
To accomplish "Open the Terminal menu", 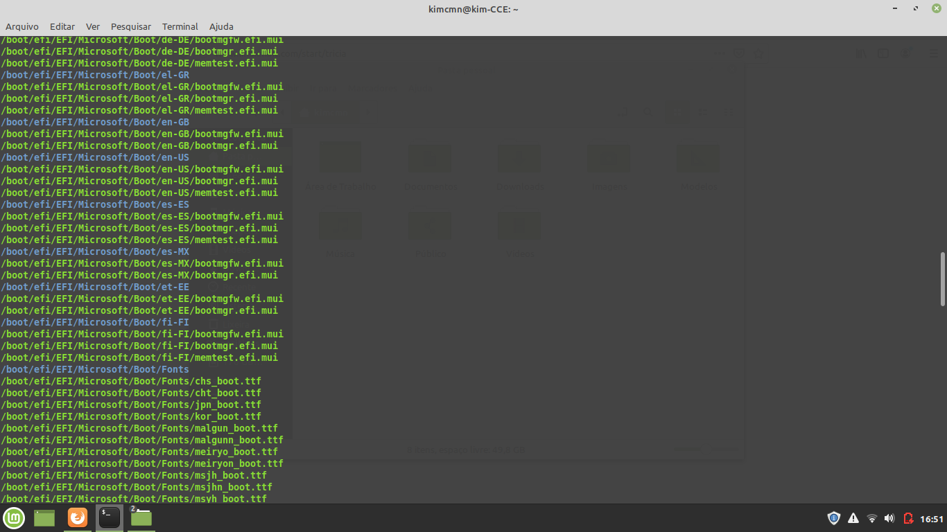I will (x=180, y=26).
